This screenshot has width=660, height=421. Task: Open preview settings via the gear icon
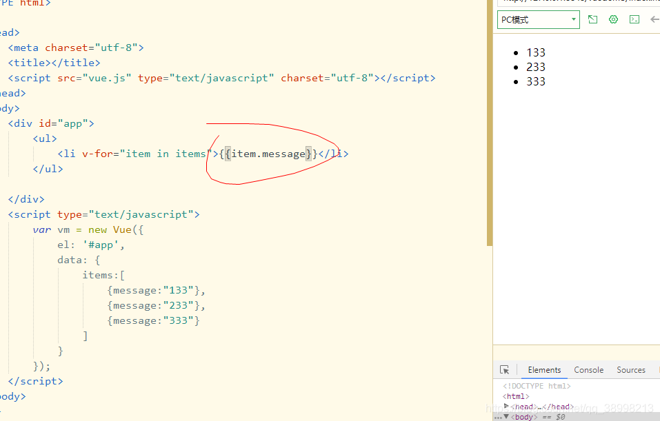coord(613,19)
